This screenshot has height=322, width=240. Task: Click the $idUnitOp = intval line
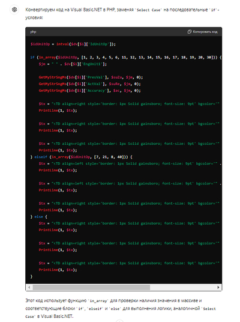coord(73,44)
